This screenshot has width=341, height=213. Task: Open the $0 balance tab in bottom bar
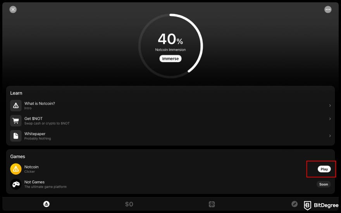(129, 204)
